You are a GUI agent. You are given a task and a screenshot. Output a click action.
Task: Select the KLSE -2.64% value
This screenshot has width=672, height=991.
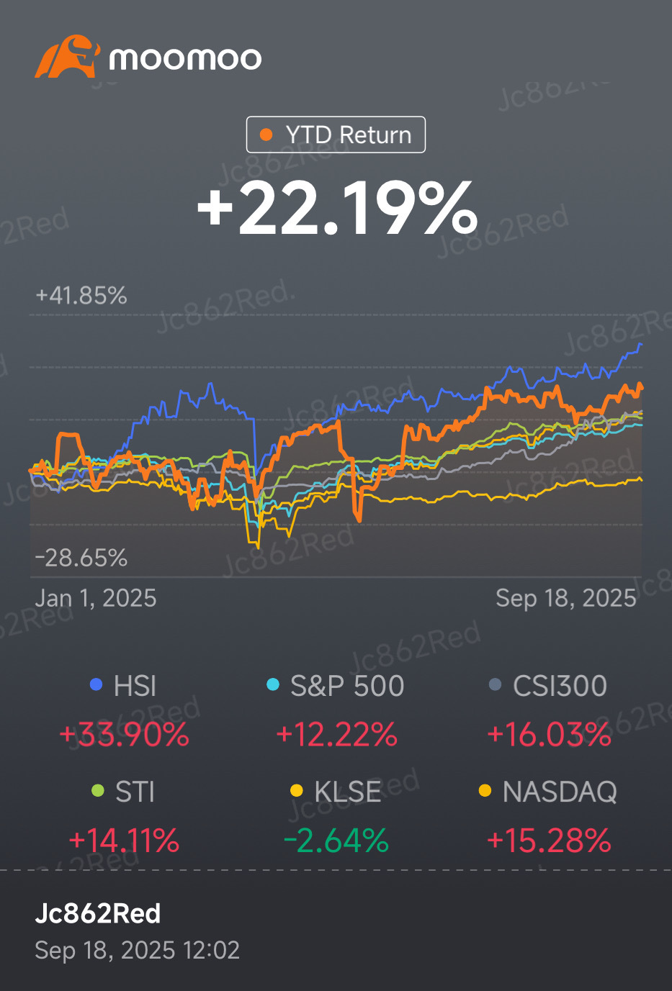tap(336, 841)
